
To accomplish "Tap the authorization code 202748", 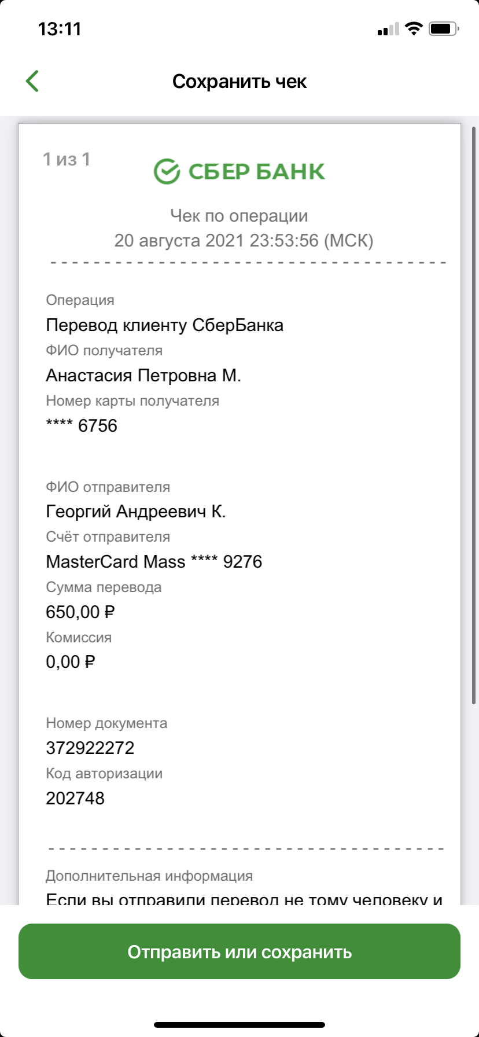I will 75,799.
